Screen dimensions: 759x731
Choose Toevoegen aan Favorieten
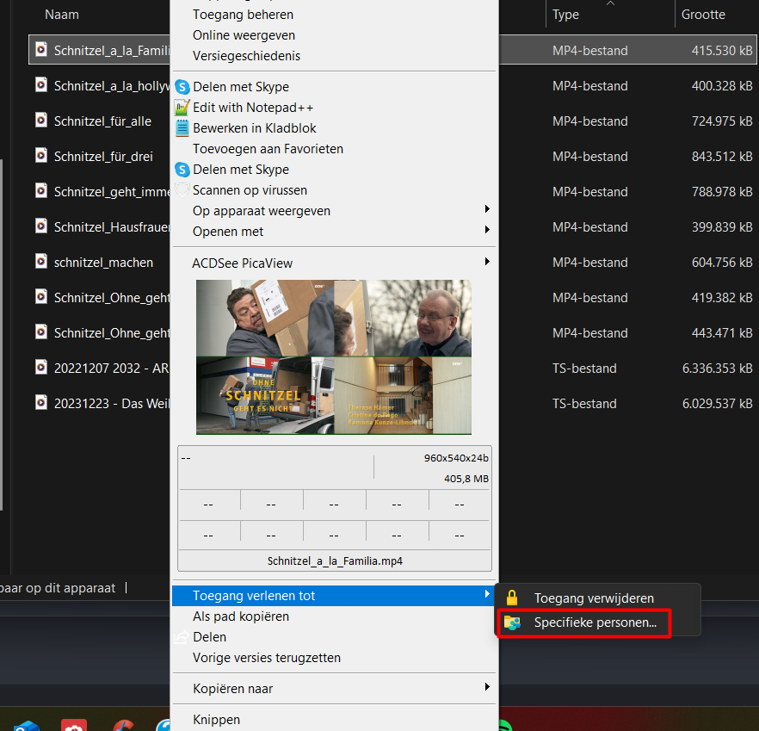[x=268, y=149]
